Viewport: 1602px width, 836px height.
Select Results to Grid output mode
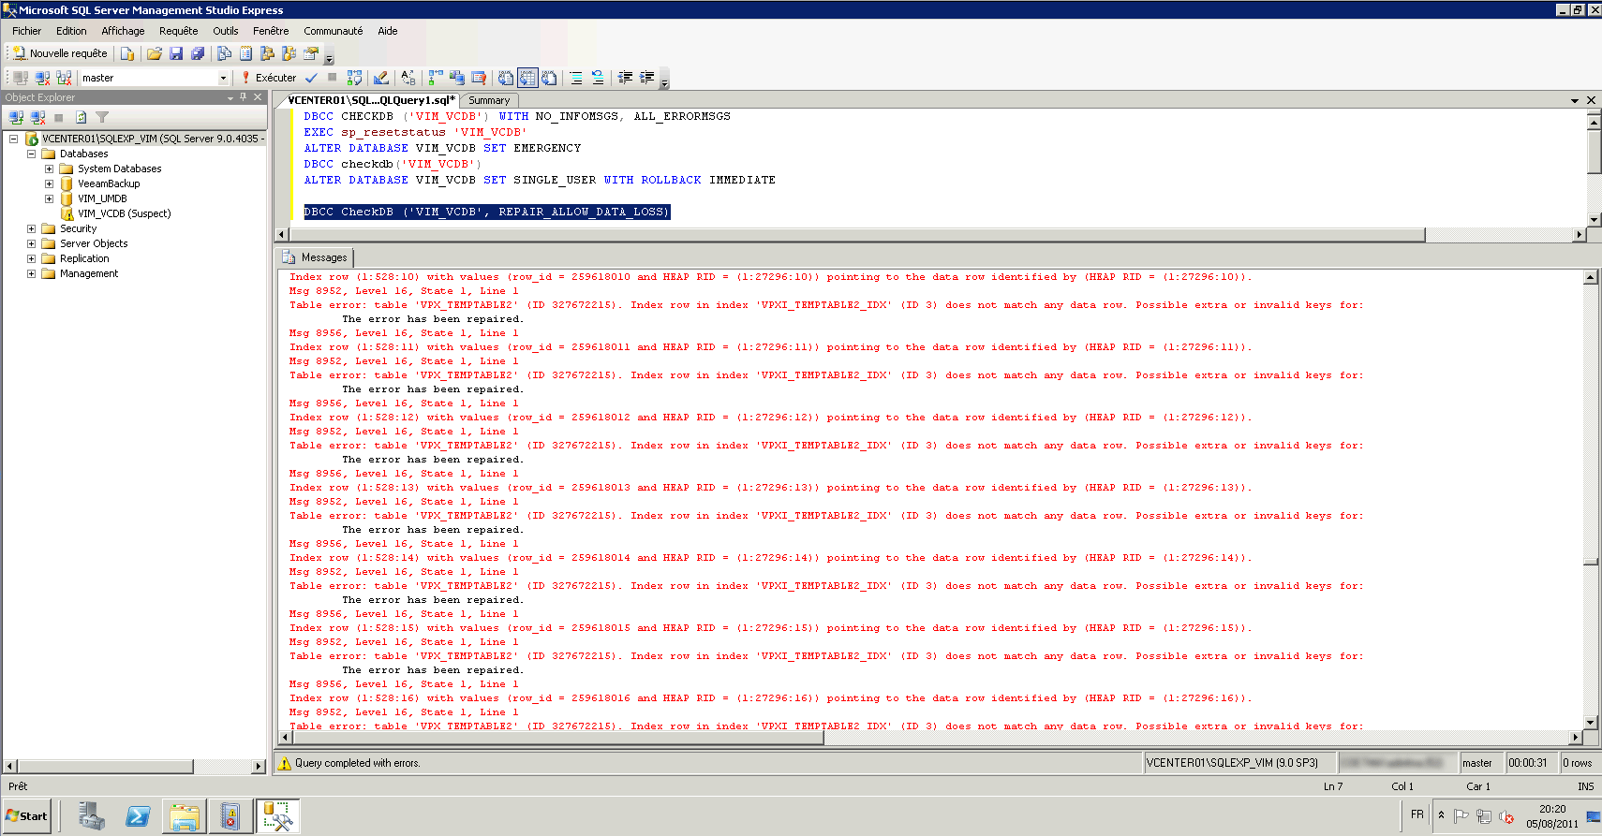[x=527, y=78]
